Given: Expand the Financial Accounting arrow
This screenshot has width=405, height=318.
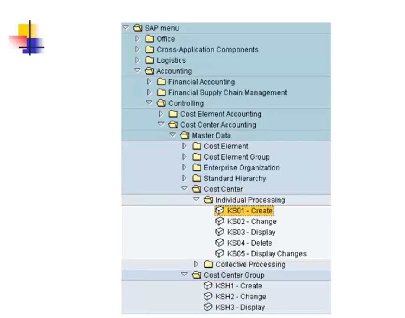Looking at the screenshot, I should click(x=149, y=82).
